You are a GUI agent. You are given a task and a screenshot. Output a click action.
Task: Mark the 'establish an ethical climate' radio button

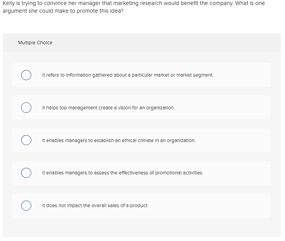click(26, 141)
